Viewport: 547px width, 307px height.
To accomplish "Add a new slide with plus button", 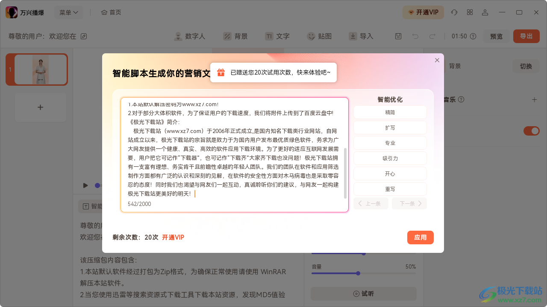I will (x=40, y=107).
